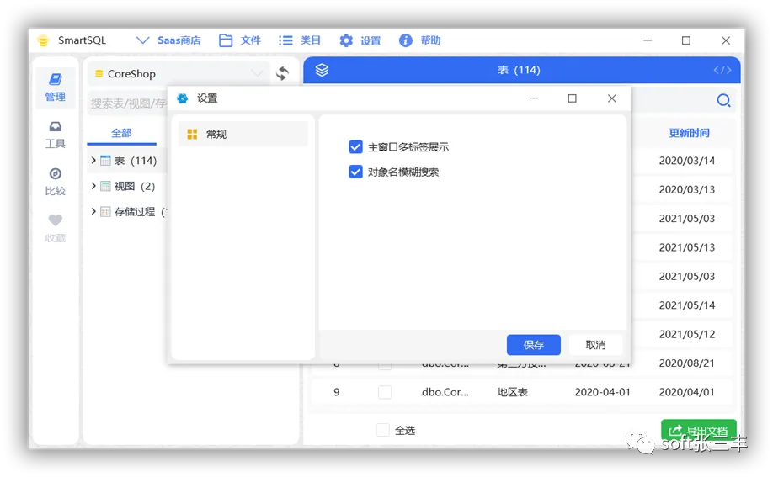Click the 常规 grid icon
773x477 pixels.
pyautogui.click(x=192, y=134)
